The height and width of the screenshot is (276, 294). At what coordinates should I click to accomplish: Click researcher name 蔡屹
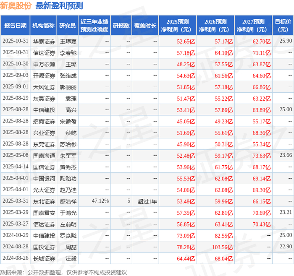tap(71, 133)
